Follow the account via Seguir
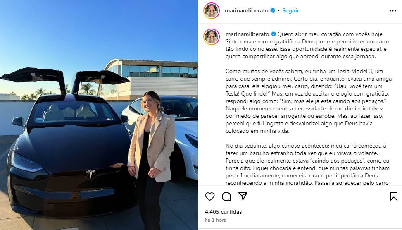This screenshot has width=402, height=230. tap(290, 10)
